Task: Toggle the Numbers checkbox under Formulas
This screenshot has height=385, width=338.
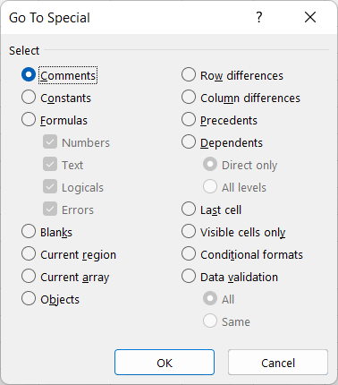Action: coord(50,141)
